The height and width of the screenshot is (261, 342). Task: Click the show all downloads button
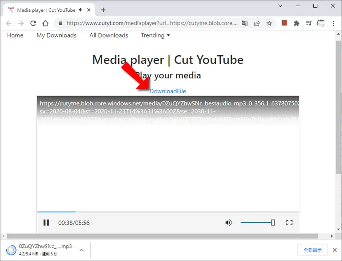coord(312,250)
